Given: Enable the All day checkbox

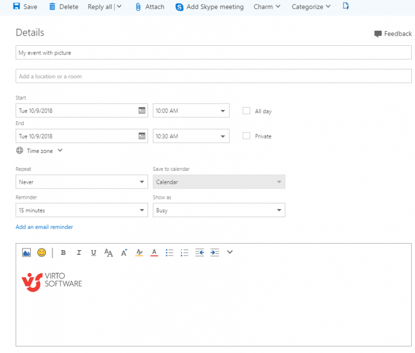Looking at the screenshot, I should (x=246, y=111).
